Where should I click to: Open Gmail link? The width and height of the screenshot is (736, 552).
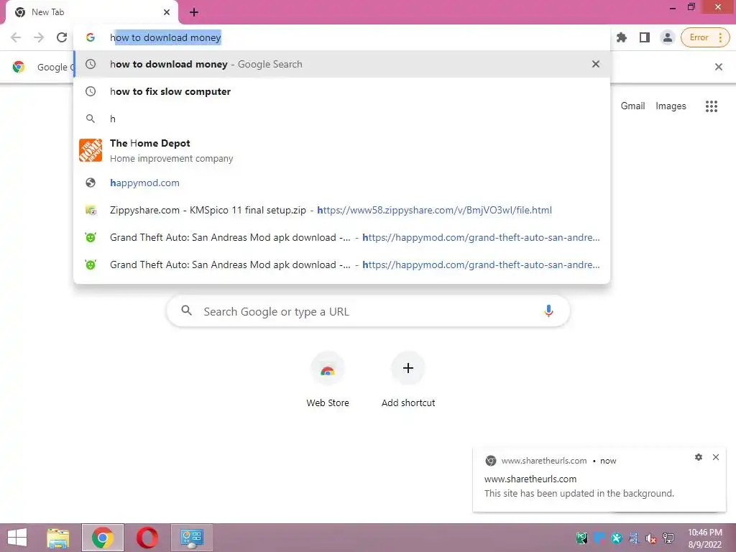point(632,106)
